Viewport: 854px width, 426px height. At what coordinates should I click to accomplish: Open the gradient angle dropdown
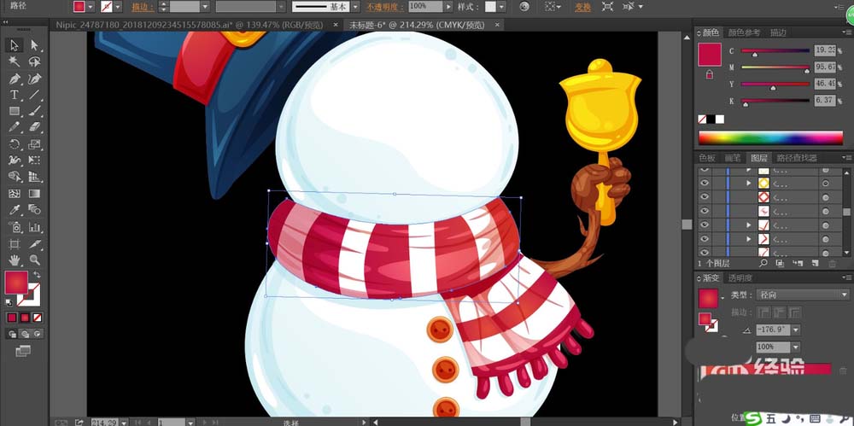click(x=796, y=330)
